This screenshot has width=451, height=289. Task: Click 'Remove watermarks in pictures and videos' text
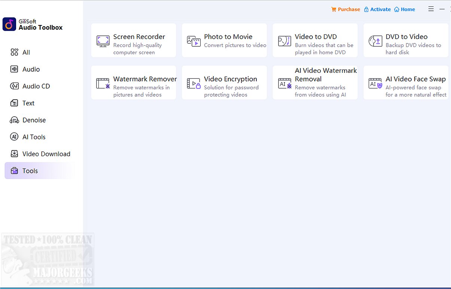(x=141, y=91)
